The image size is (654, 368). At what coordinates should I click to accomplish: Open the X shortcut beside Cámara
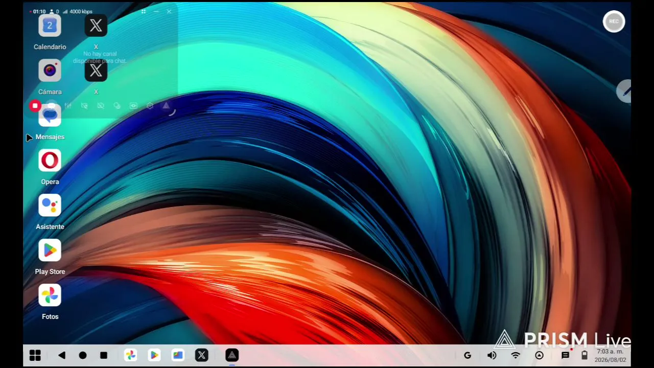point(96,71)
